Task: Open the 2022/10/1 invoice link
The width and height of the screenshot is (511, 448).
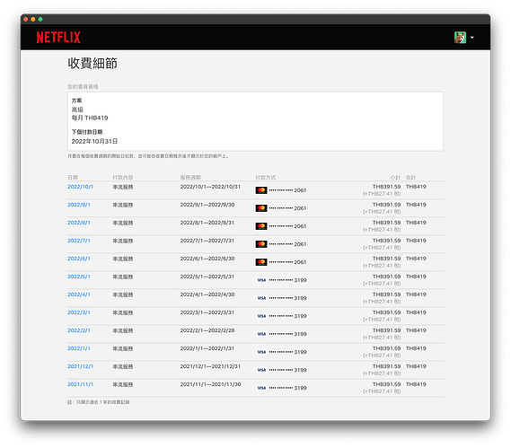Action: [80, 187]
